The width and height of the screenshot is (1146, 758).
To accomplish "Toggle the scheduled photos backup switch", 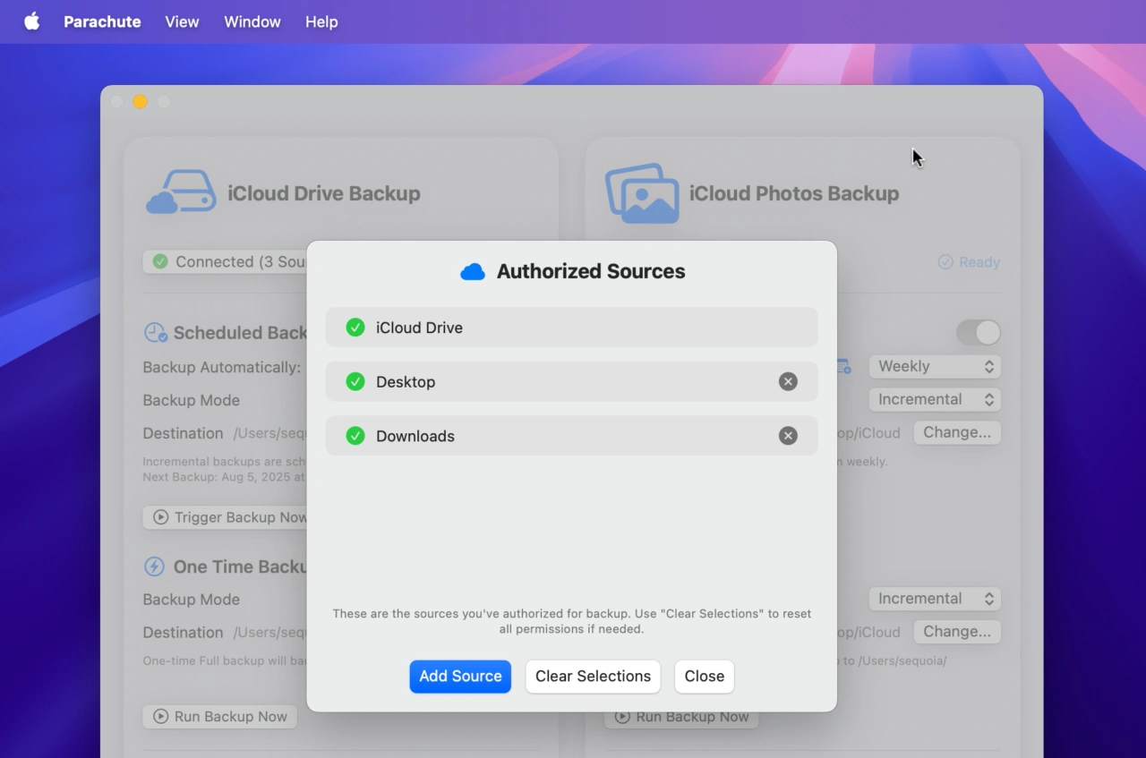I will click(978, 333).
